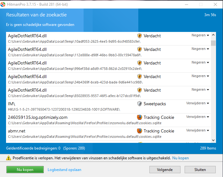Click Sweetpacks classification label
Image resolution: width=223 pixels, height=177 pixels.
[x=155, y=104]
